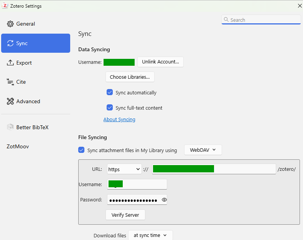Open the https protocol dropdown
This screenshot has width=303, height=240.
pyautogui.click(x=124, y=169)
